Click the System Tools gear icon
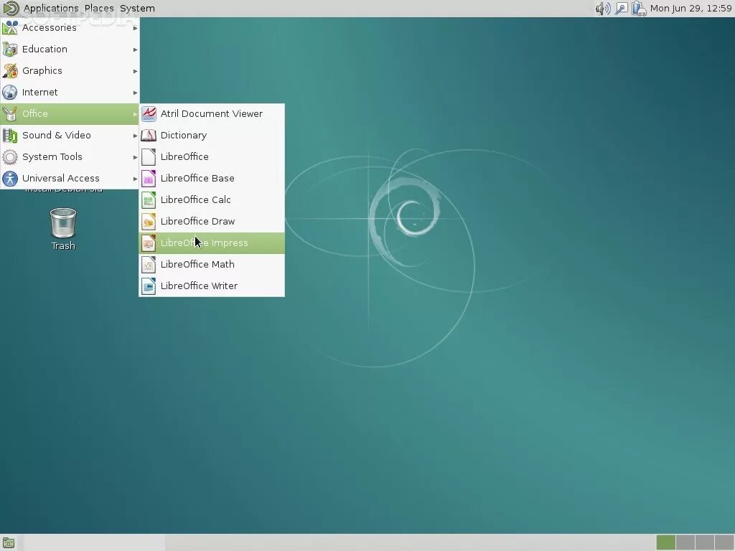This screenshot has width=735, height=551. (10, 157)
